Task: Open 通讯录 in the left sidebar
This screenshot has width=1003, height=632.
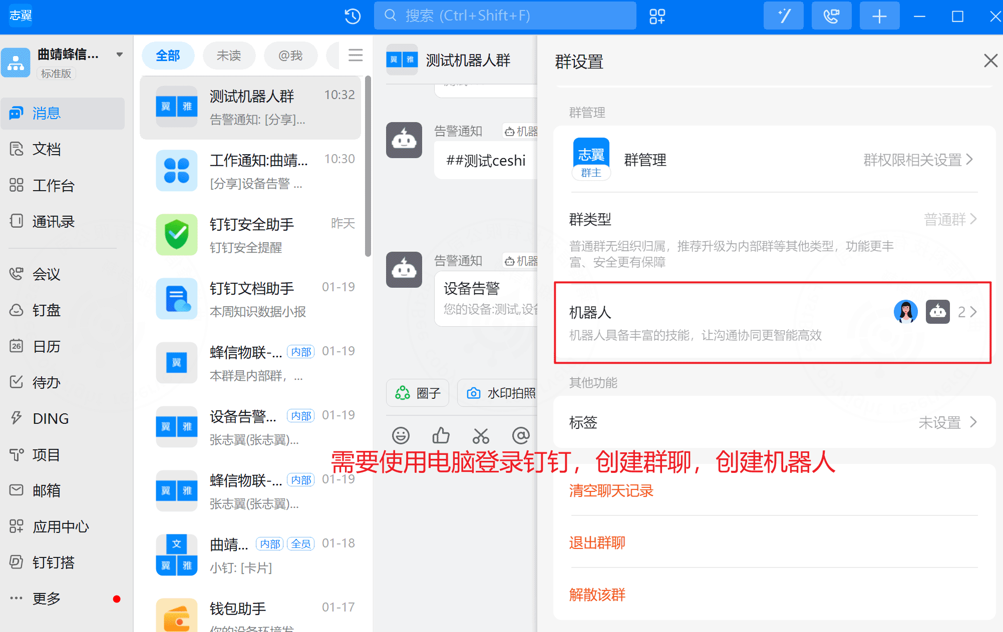Action: tap(63, 221)
